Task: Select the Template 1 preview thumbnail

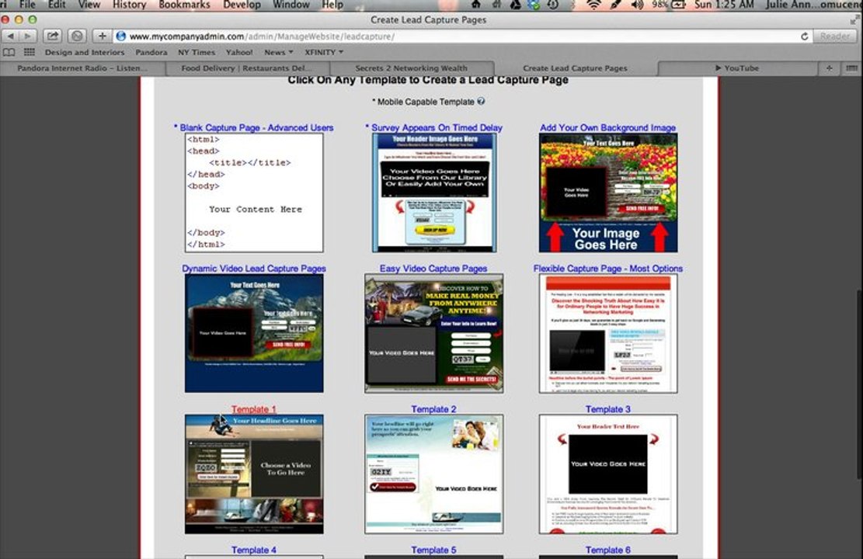Action: point(254,474)
